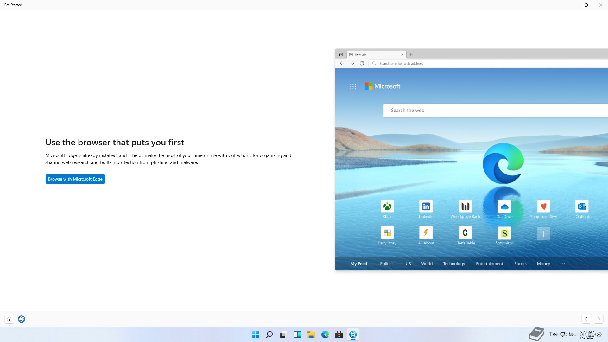Open the Widgets panel from the taskbar
The image size is (608, 342).
297,334
